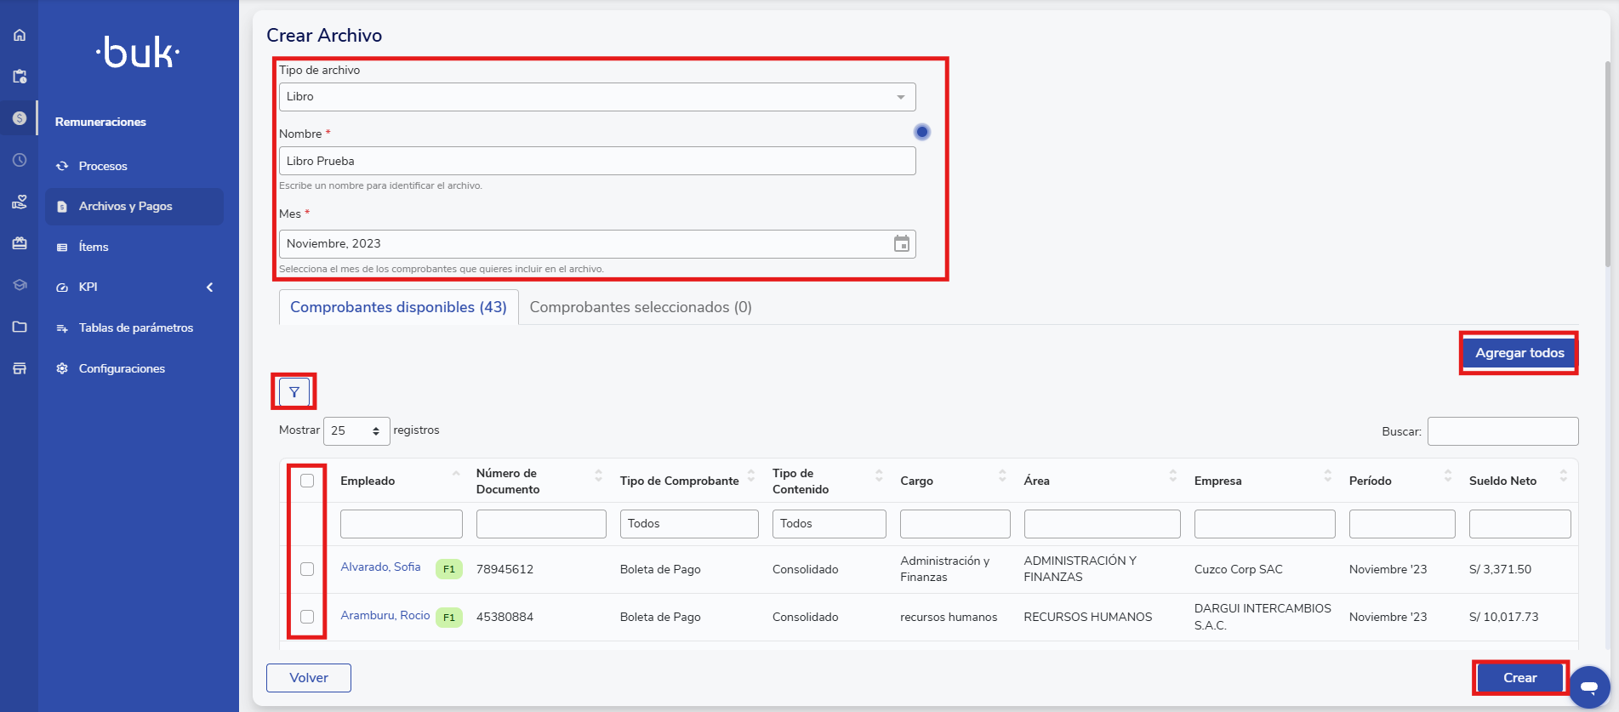This screenshot has height=712, width=1619.
Task: Check the box for Aramburu, Rocio
Action: (307, 617)
